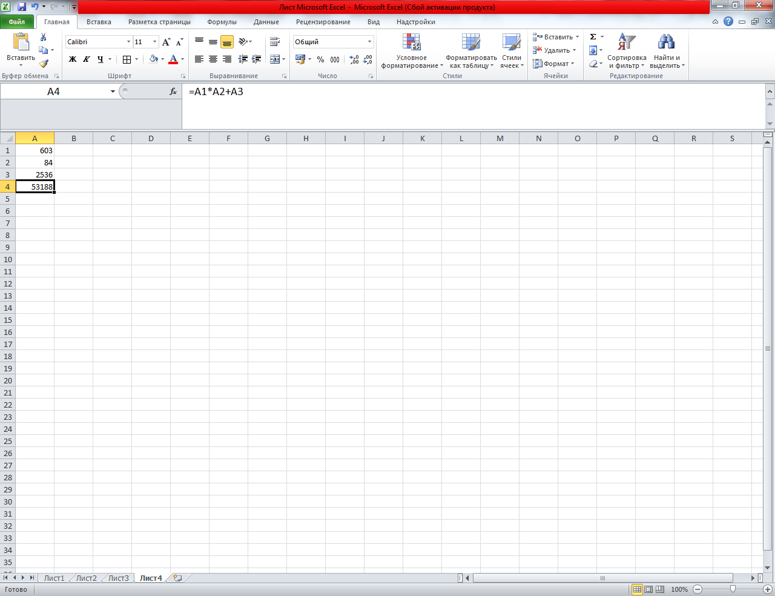
Task: Switch to the Данные ribbon tab
Action: (x=266, y=22)
